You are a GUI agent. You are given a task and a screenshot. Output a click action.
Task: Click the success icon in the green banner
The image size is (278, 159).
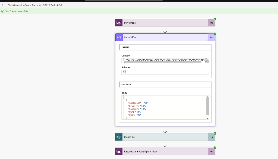coord(3,11)
